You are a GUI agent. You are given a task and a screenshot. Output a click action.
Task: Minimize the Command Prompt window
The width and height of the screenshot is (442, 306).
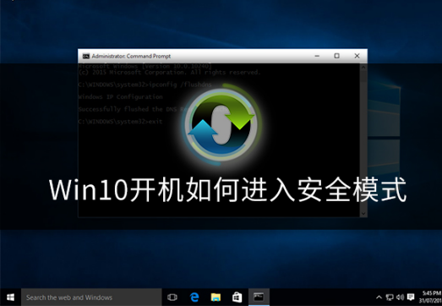pyautogui.click(x=317, y=56)
